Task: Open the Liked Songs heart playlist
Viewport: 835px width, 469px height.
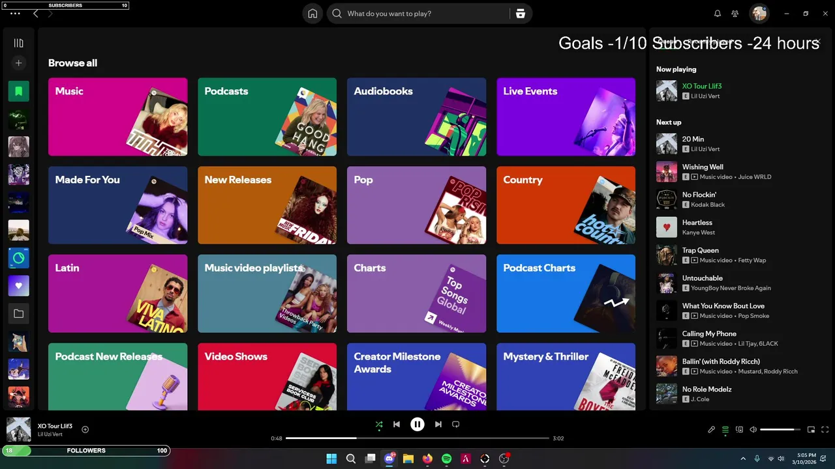Action: (x=18, y=285)
